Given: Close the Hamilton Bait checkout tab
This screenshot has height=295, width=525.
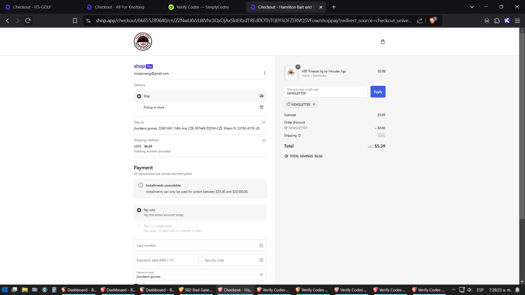Looking at the screenshot, I should [321, 7].
